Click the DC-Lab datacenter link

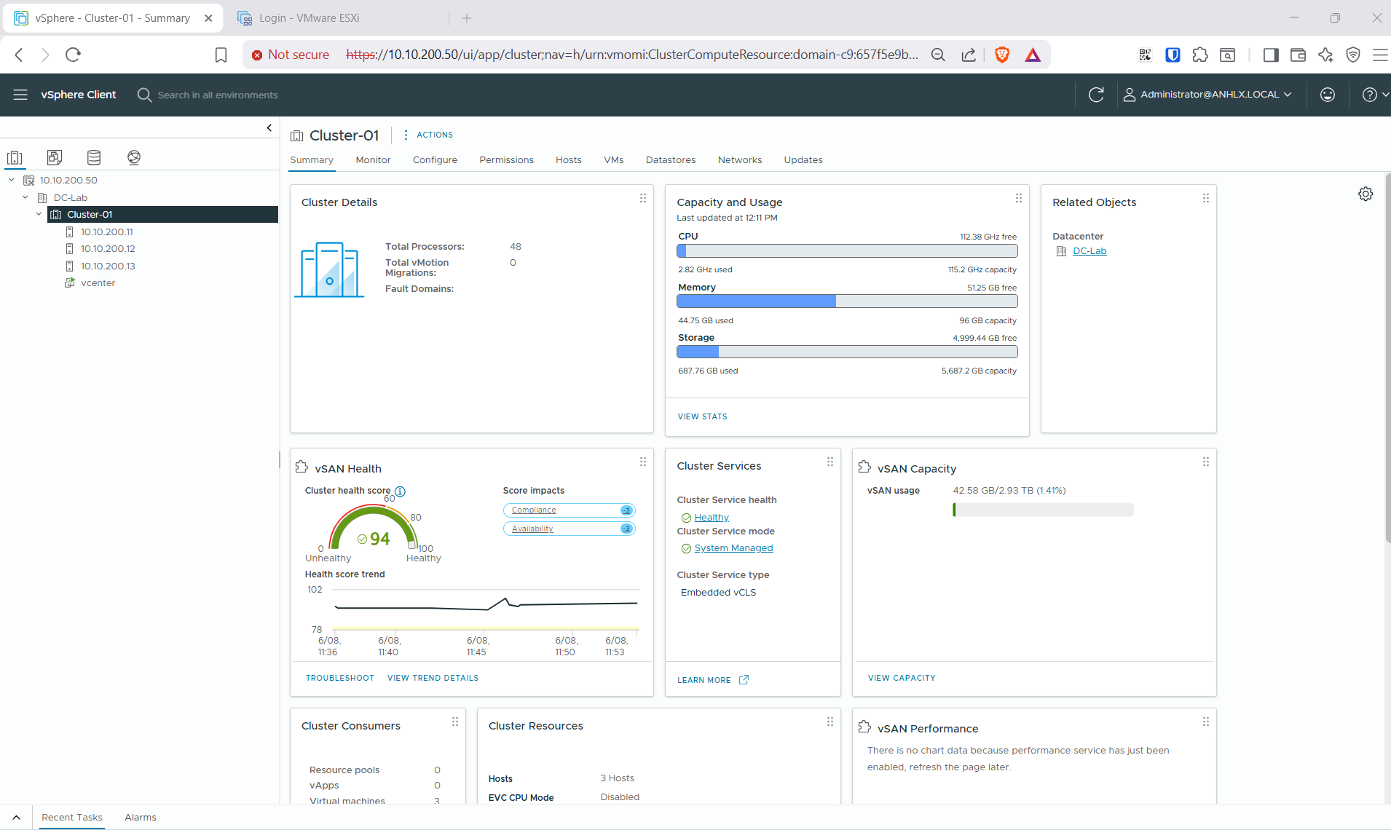pyautogui.click(x=1089, y=251)
